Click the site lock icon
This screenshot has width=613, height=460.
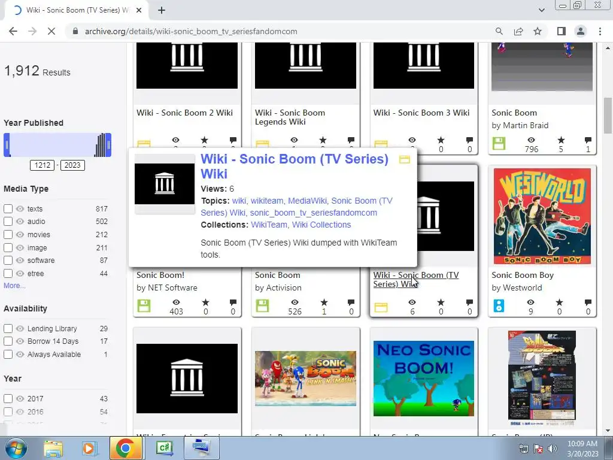(x=75, y=31)
